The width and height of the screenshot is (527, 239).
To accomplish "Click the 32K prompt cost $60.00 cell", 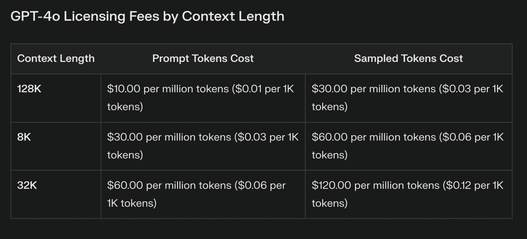I will pos(203,194).
